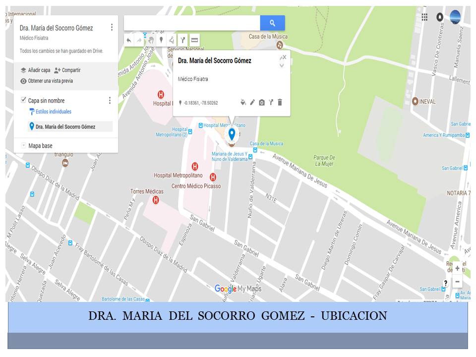Open the map title three-dot menu
476x357 pixels.
[112, 28]
